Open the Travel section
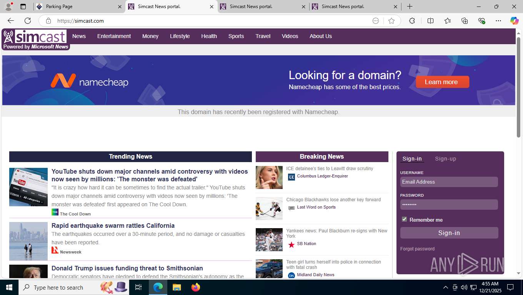This screenshot has width=523, height=295. click(263, 36)
